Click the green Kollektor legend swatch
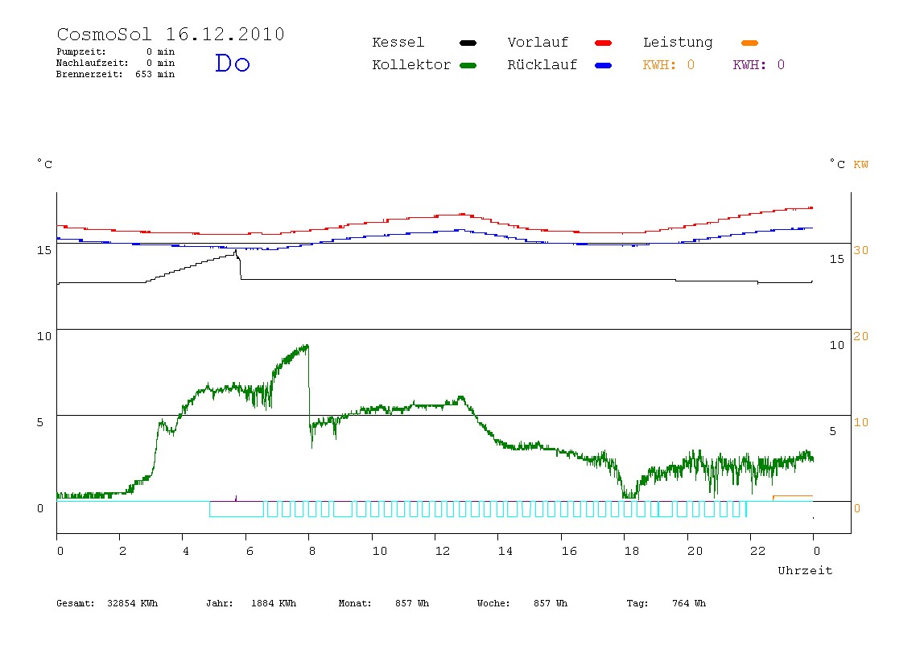 coord(468,65)
